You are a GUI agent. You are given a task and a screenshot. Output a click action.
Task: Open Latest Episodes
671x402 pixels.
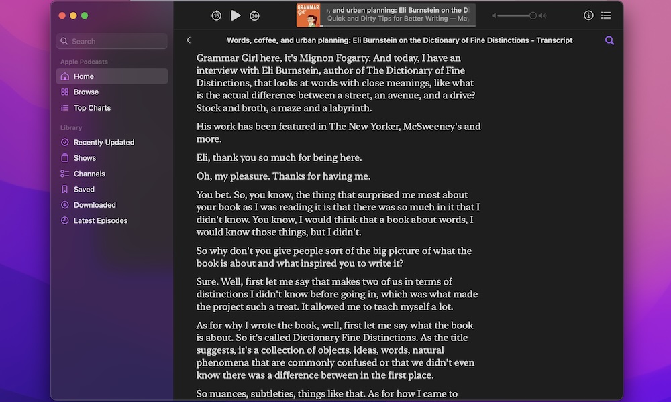point(111,221)
